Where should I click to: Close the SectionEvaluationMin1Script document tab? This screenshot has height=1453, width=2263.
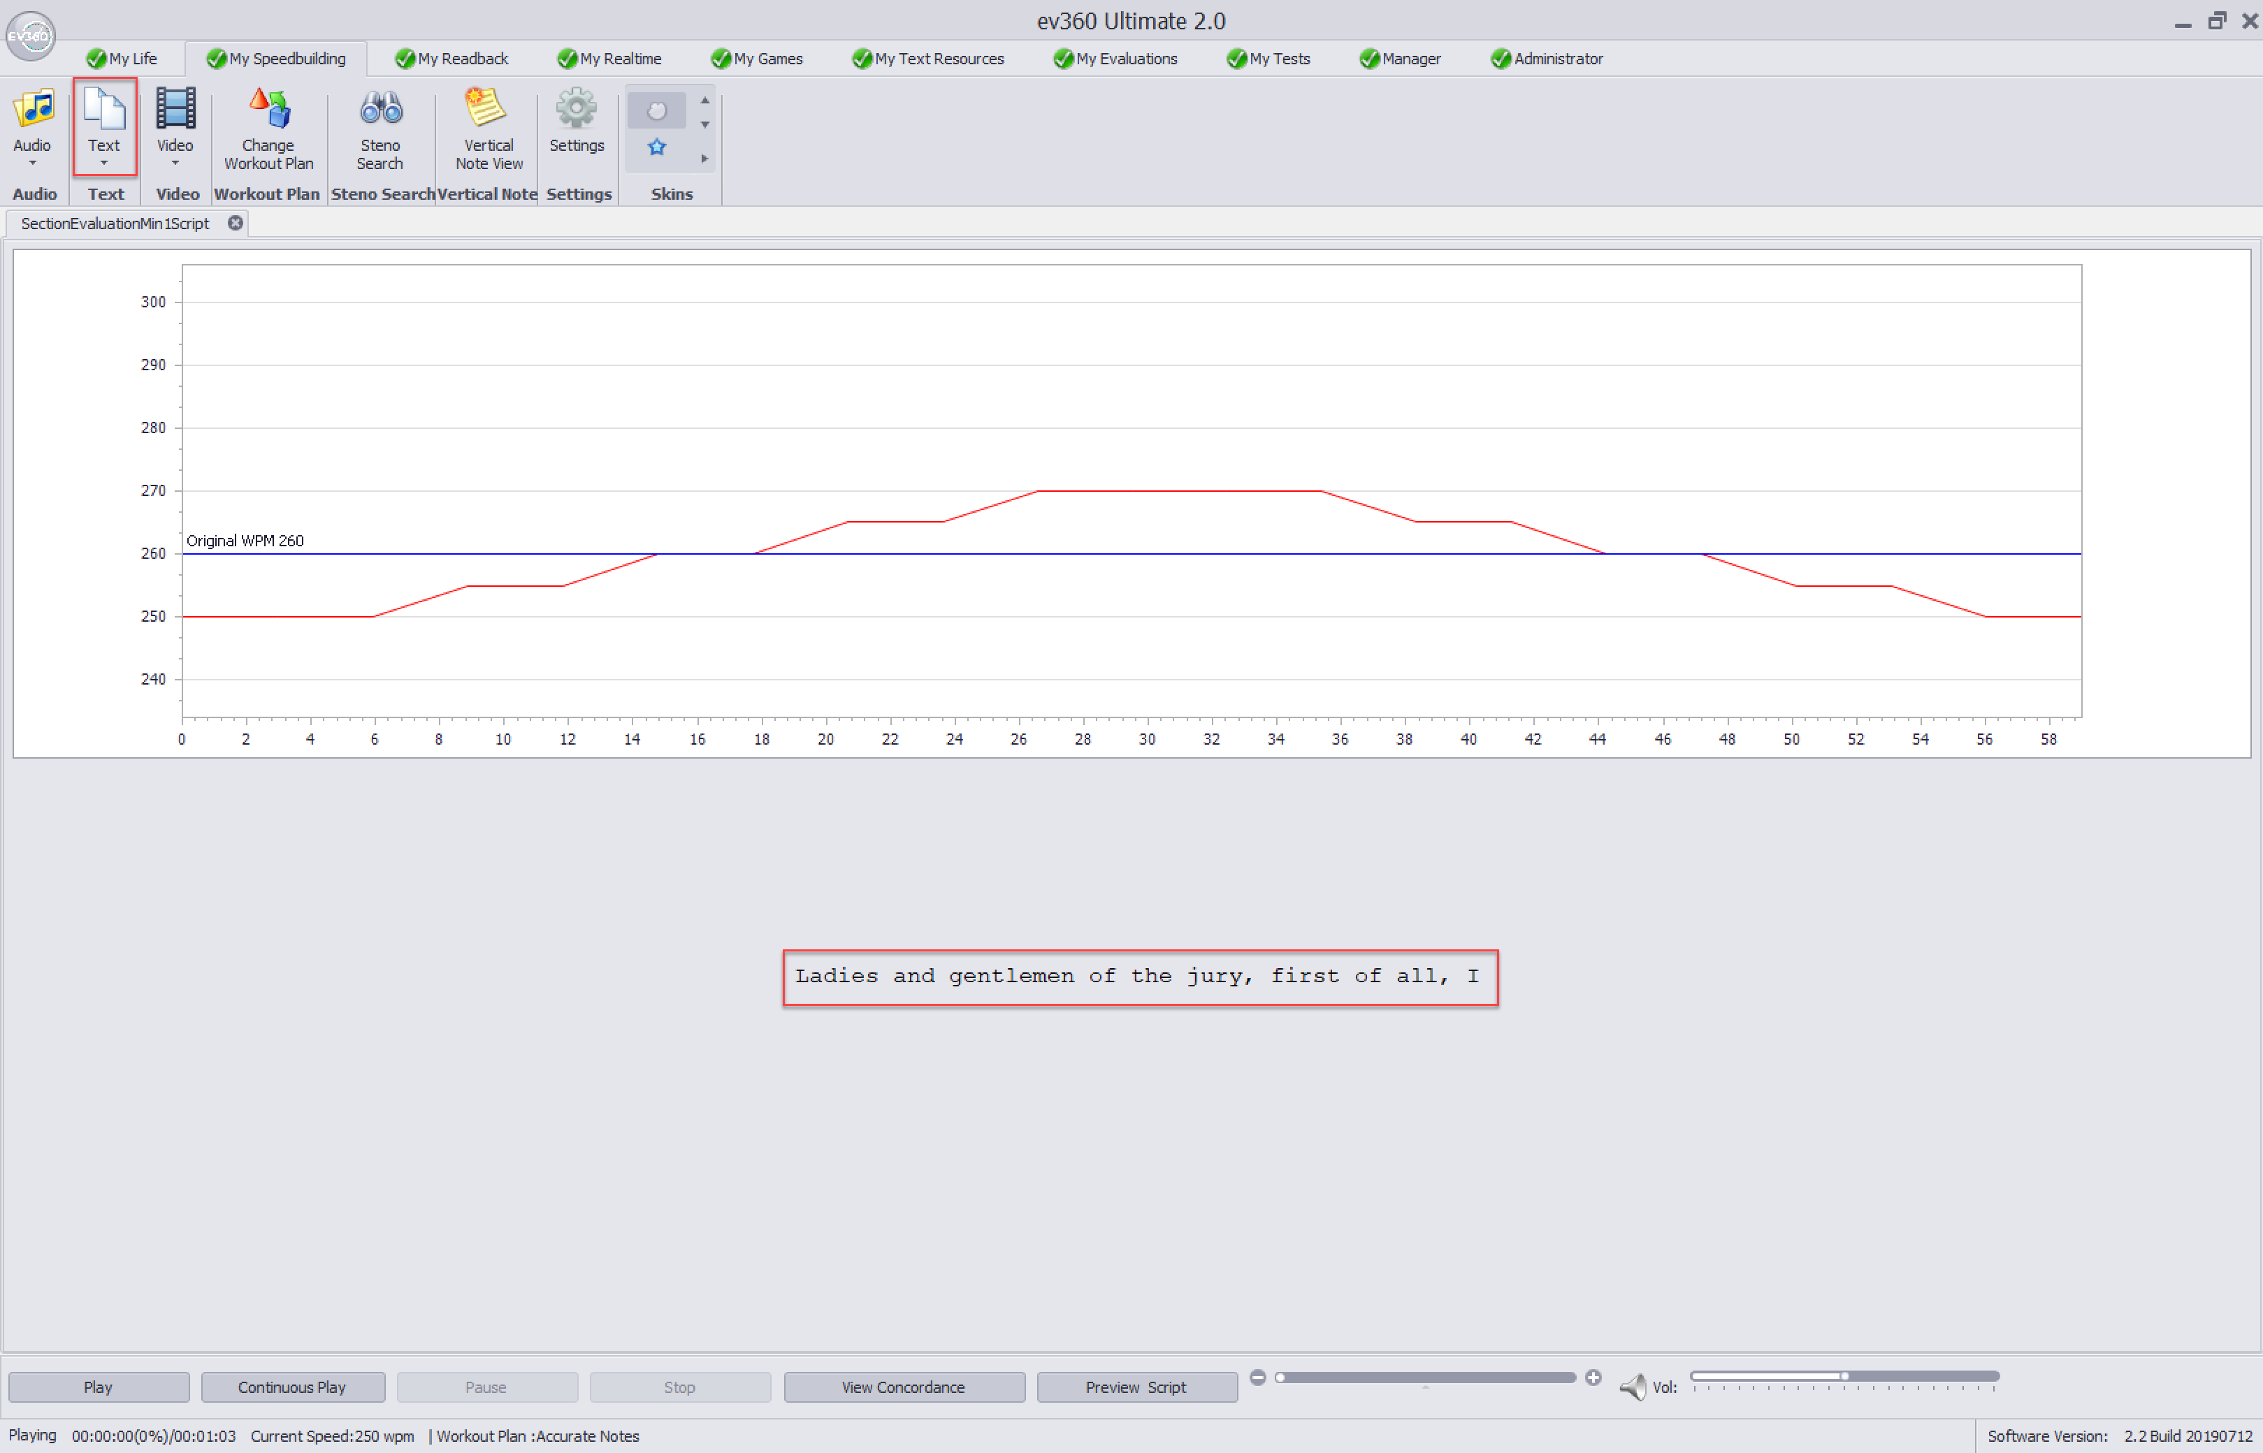click(235, 224)
